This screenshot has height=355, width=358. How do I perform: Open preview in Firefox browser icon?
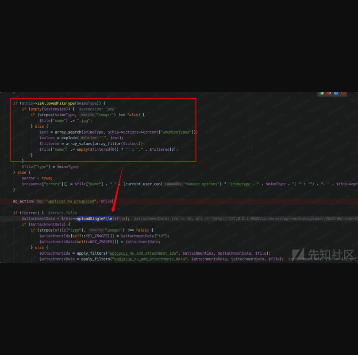coord(329,93)
